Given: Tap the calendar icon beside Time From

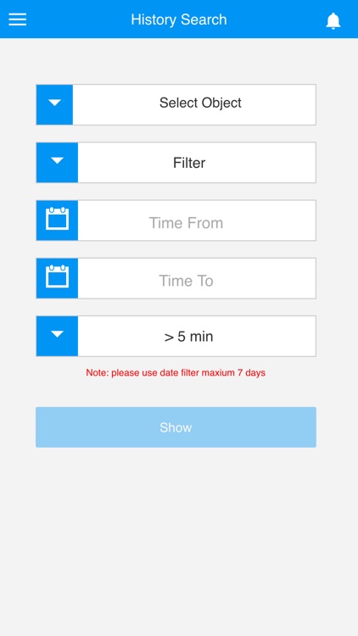Looking at the screenshot, I should pos(57,220).
